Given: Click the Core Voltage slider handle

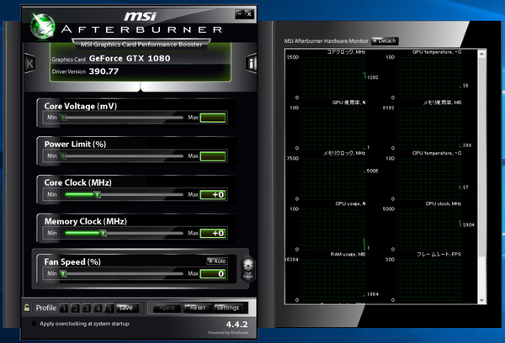Looking at the screenshot, I should click(64, 118).
